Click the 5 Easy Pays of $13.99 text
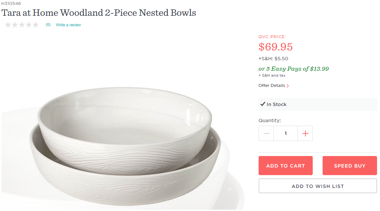Screen dimensions: 380x211 294,69
